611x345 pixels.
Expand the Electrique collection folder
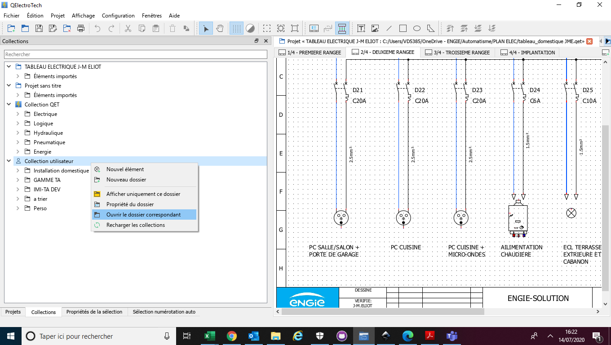[x=18, y=114]
